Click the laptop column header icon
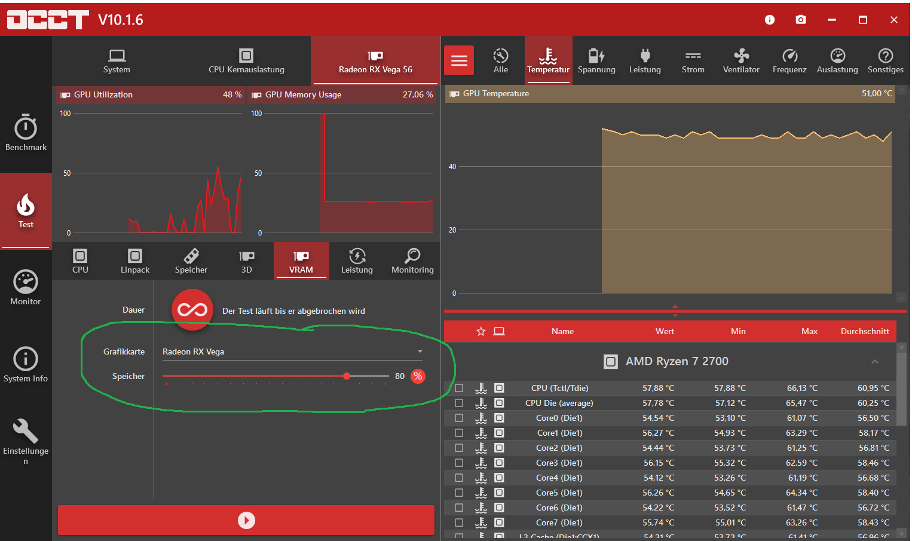Screen dimensions: 912x541 pos(499,331)
